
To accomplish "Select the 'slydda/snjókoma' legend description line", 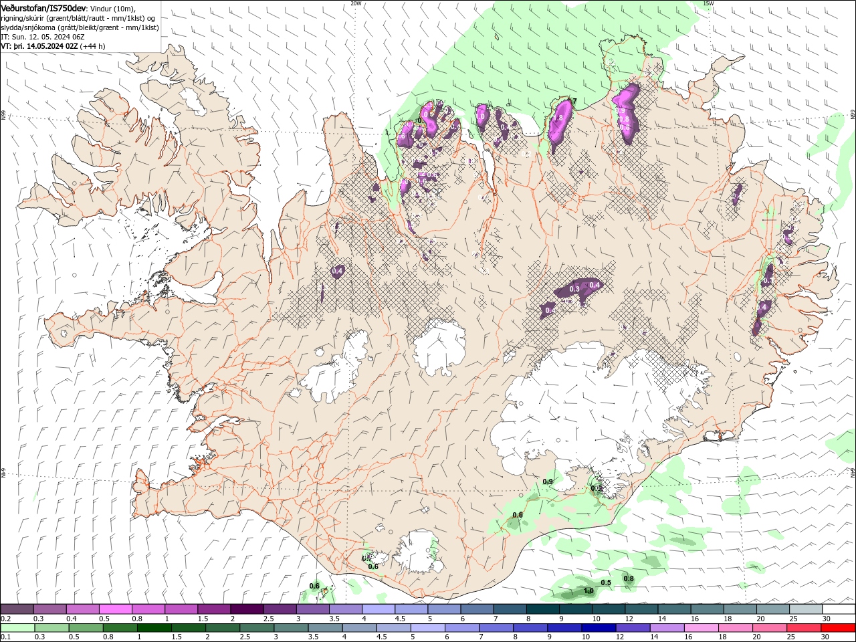I will (x=80, y=27).
